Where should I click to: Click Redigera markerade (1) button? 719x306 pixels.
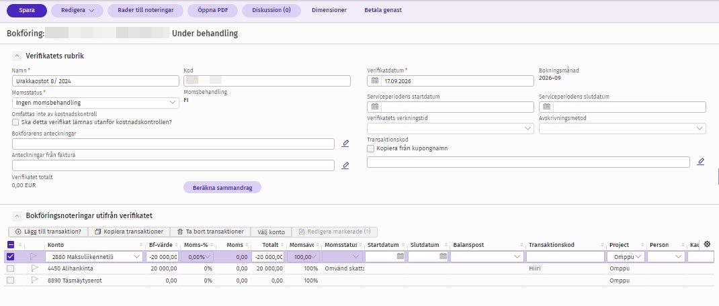coord(335,232)
